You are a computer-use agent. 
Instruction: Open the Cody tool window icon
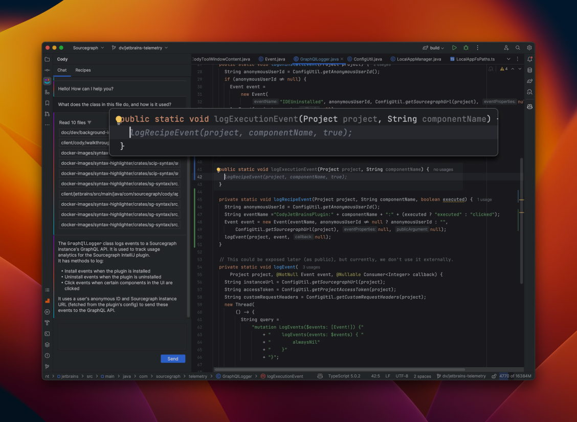tap(47, 81)
